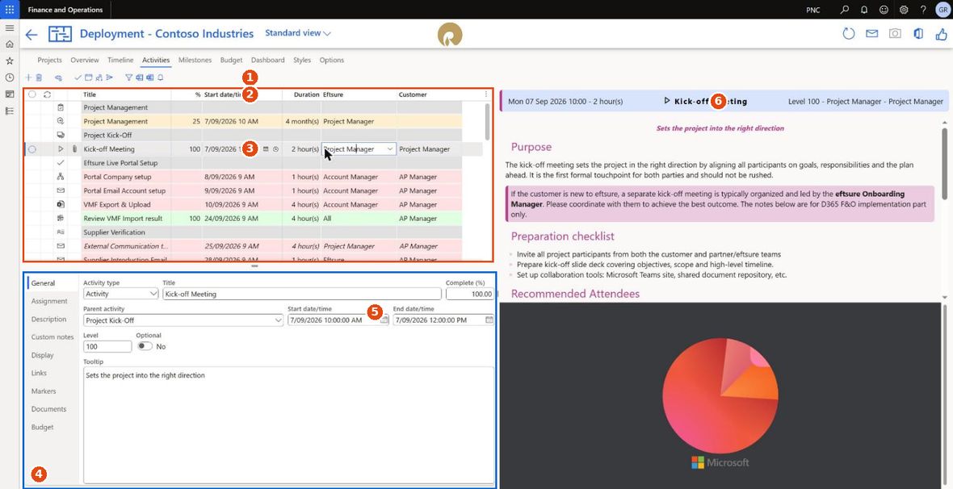Open the GR user account avatar
Image resolution: width=953 pixels, height=489 pixels.
942,10
